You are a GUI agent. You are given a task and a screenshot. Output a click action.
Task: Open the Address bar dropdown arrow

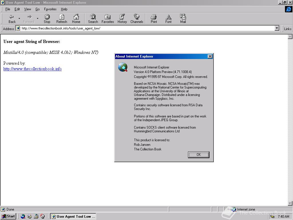277,28
